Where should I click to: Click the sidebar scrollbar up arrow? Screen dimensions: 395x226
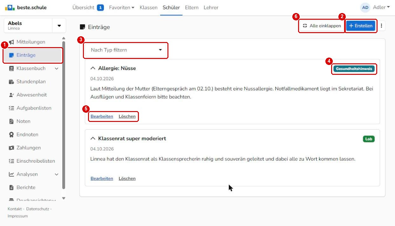pos(64,38)
